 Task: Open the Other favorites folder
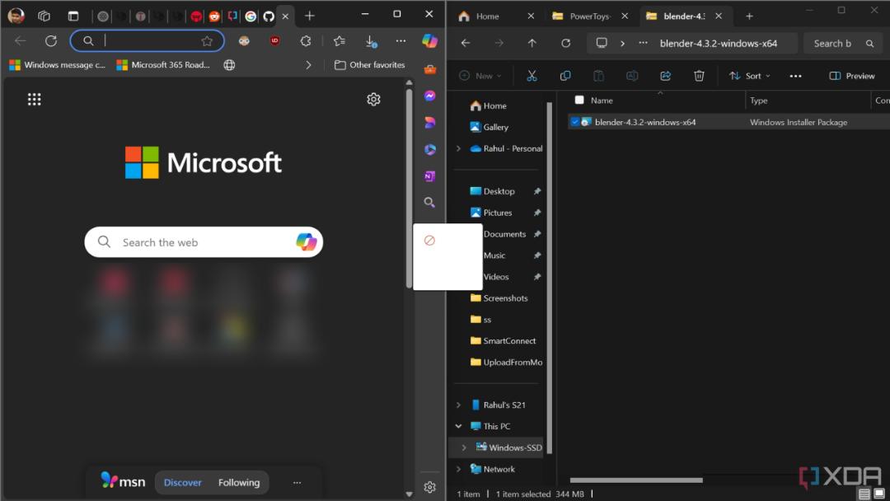pyautogui.click(x=369, y=64)
